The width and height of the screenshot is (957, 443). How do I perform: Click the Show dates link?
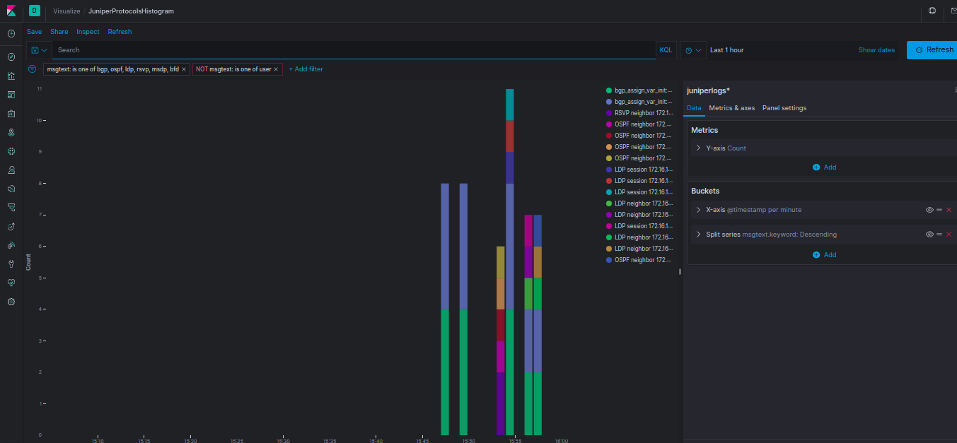click(876, 50)
